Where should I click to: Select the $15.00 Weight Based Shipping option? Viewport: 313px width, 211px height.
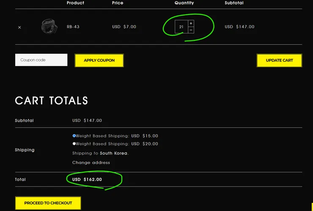click(74, 136)
